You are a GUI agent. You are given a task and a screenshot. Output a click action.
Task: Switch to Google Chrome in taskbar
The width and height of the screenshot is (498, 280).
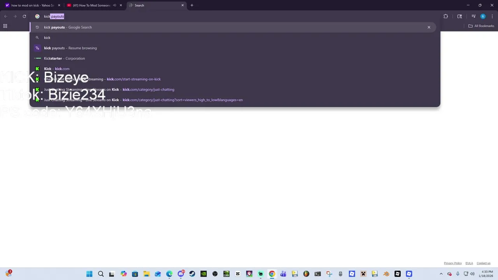(x=272, y=274)
